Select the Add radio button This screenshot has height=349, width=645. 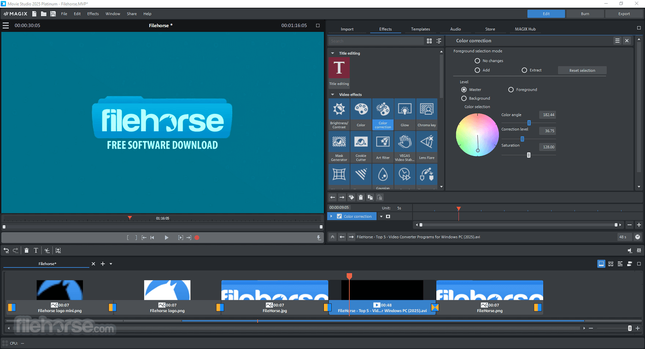[x=477, y=70]
